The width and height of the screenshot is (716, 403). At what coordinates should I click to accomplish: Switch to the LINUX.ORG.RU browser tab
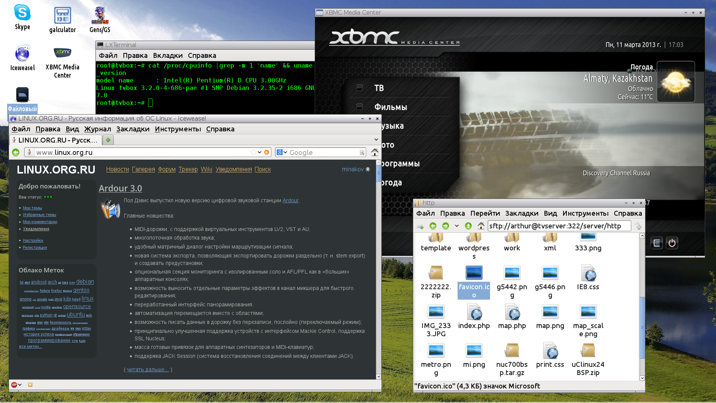tap(56, 140)
